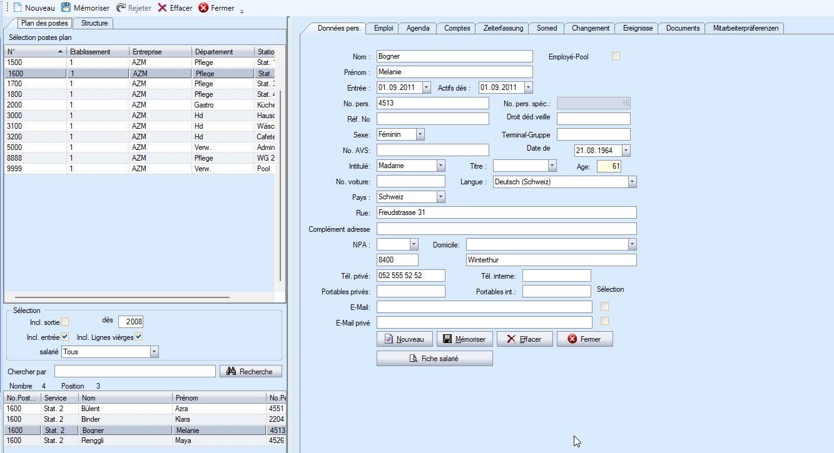
Task: Switch to the Emploi tab
Action: 384,28
